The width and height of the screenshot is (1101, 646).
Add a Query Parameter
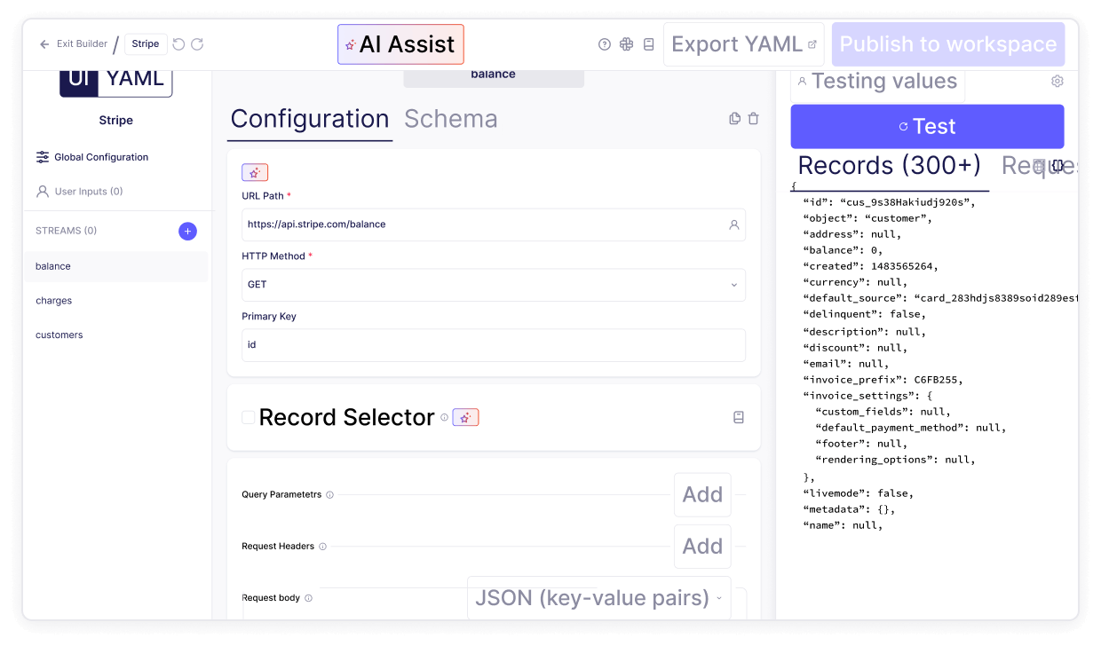pos(702,495)
